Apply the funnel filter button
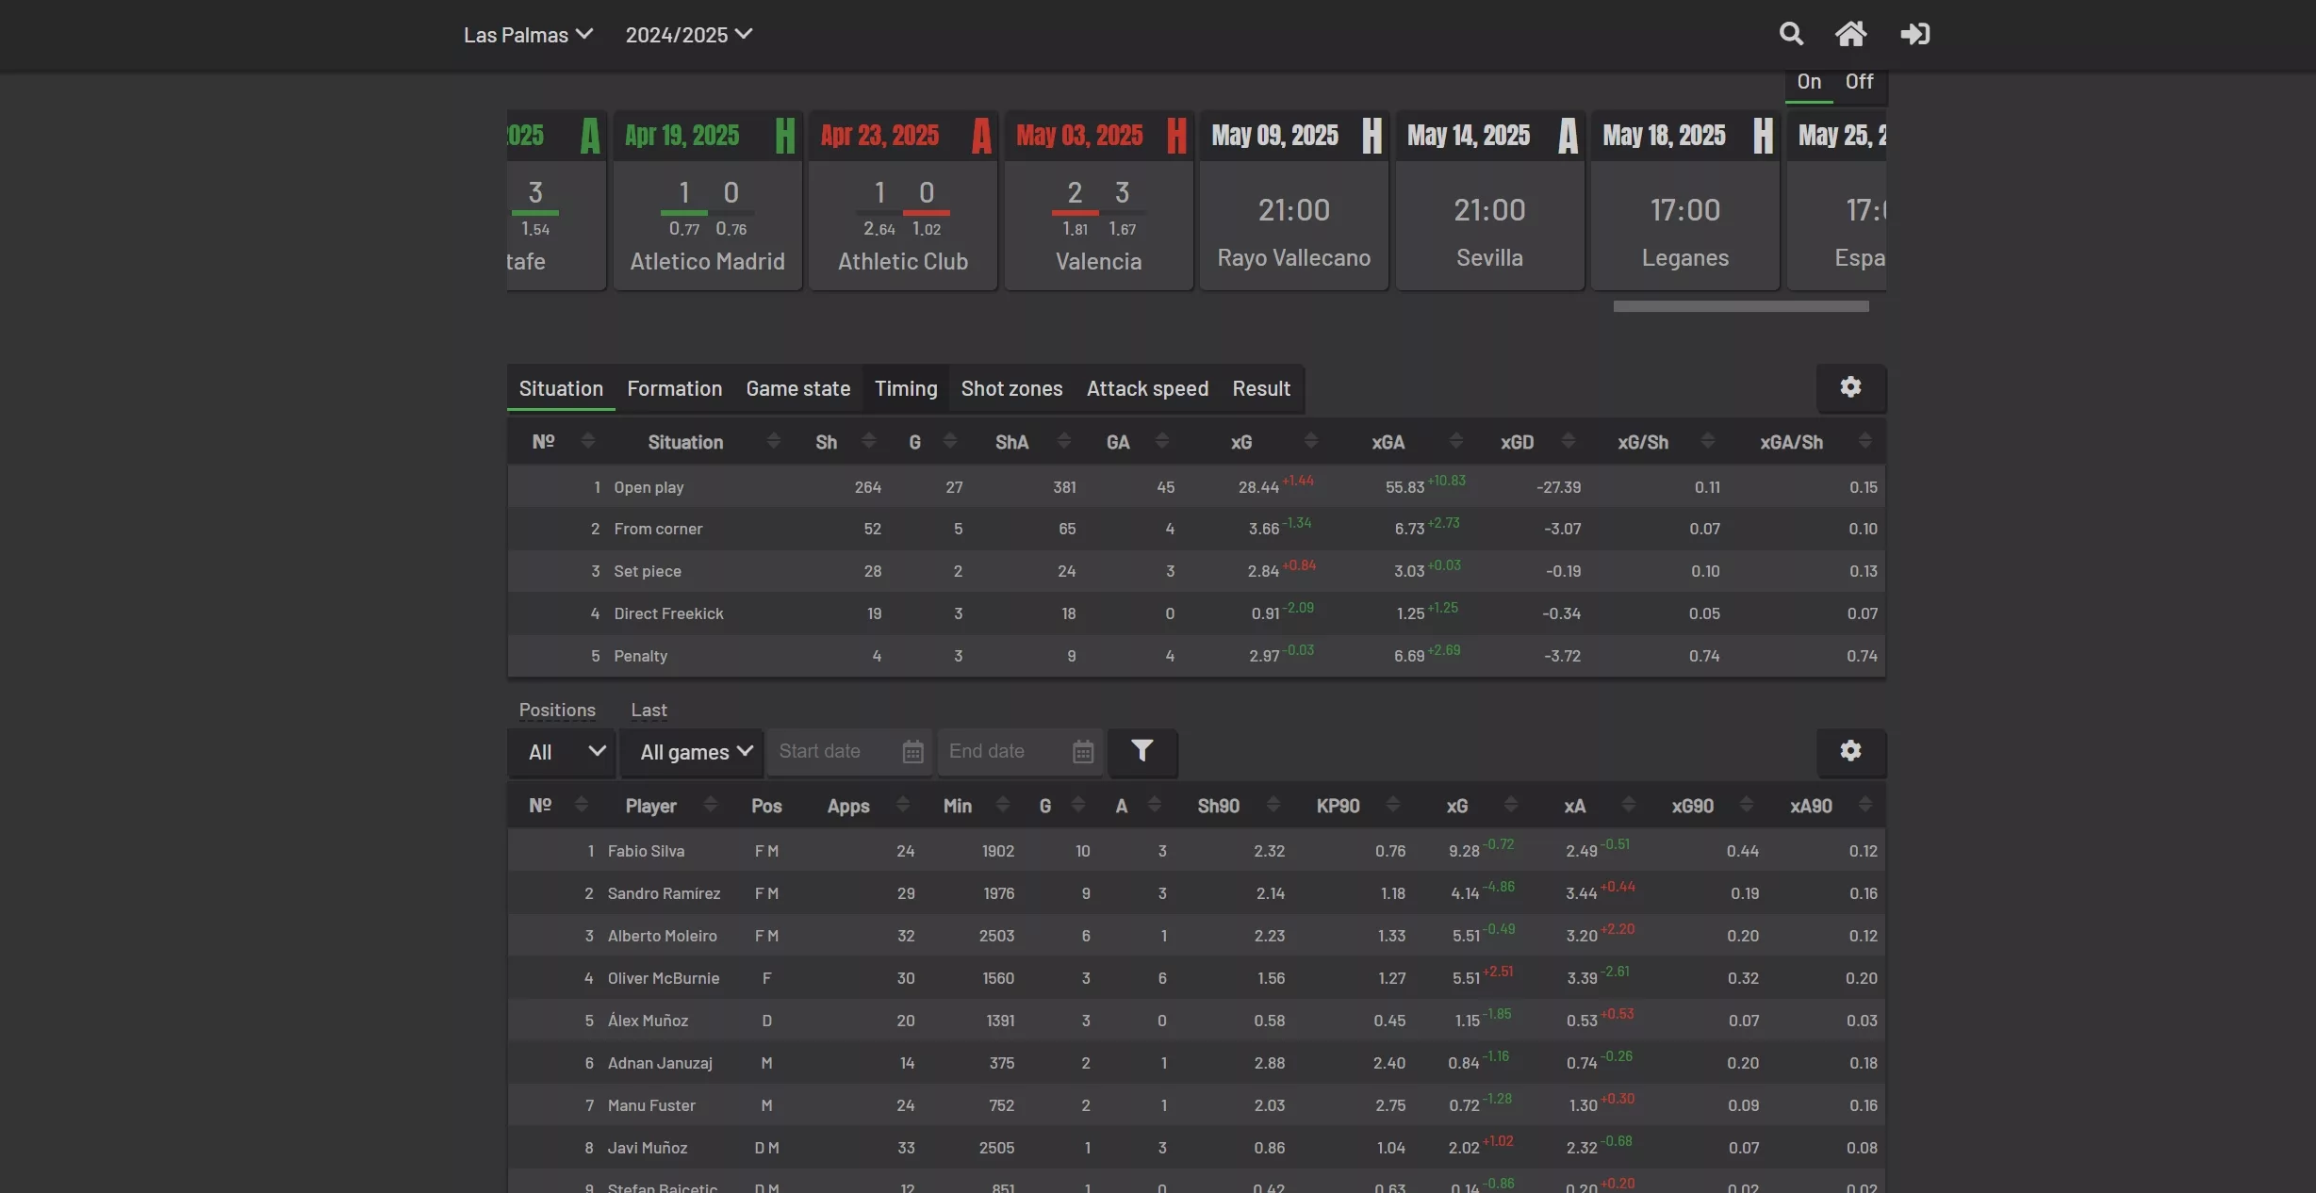This screenshot has height=1193, width=2316. click(1142, 751)
